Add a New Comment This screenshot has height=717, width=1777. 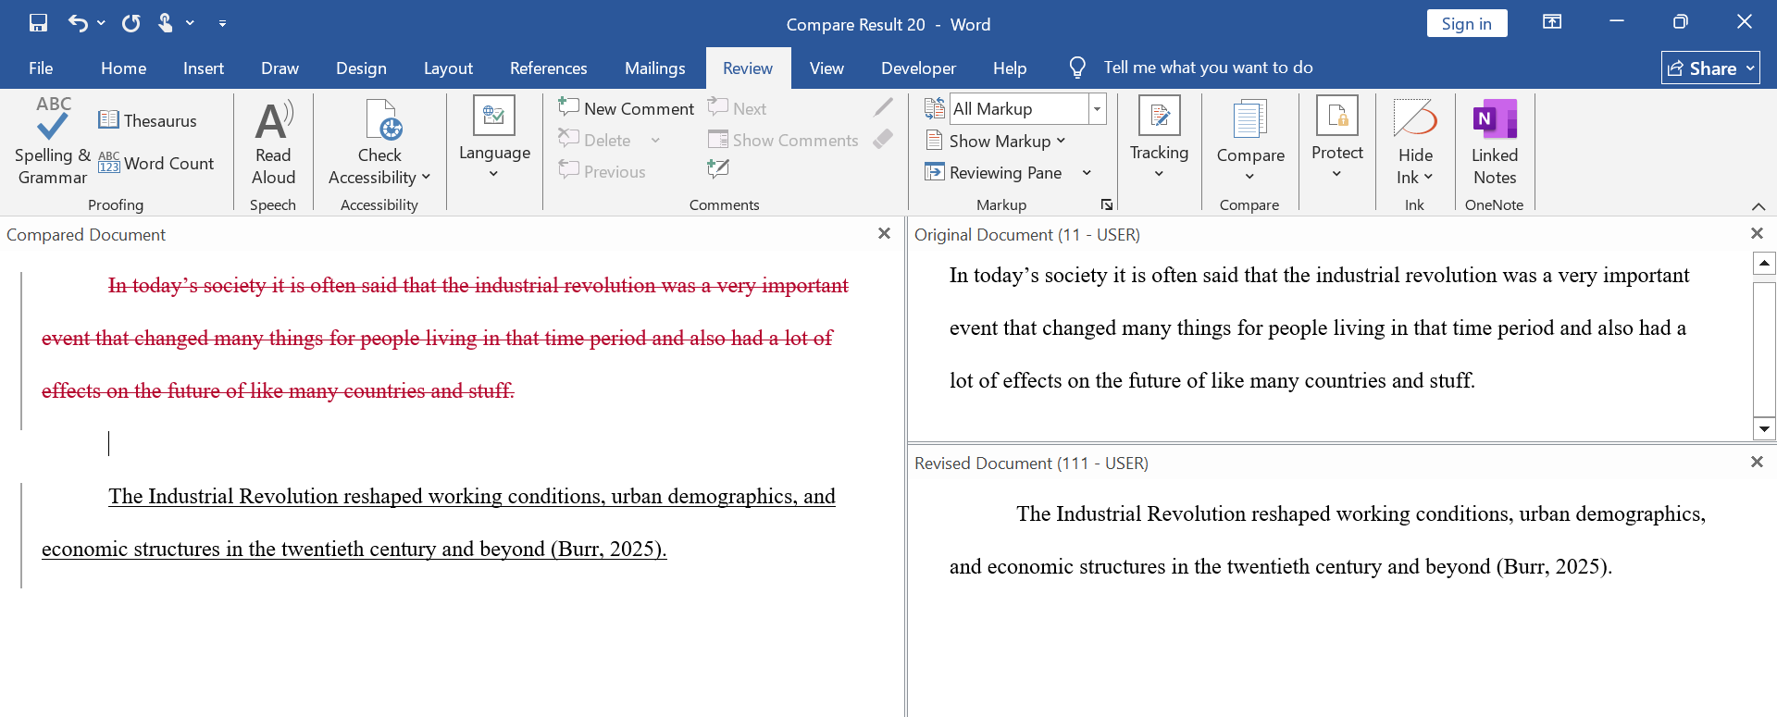[626, 108]
